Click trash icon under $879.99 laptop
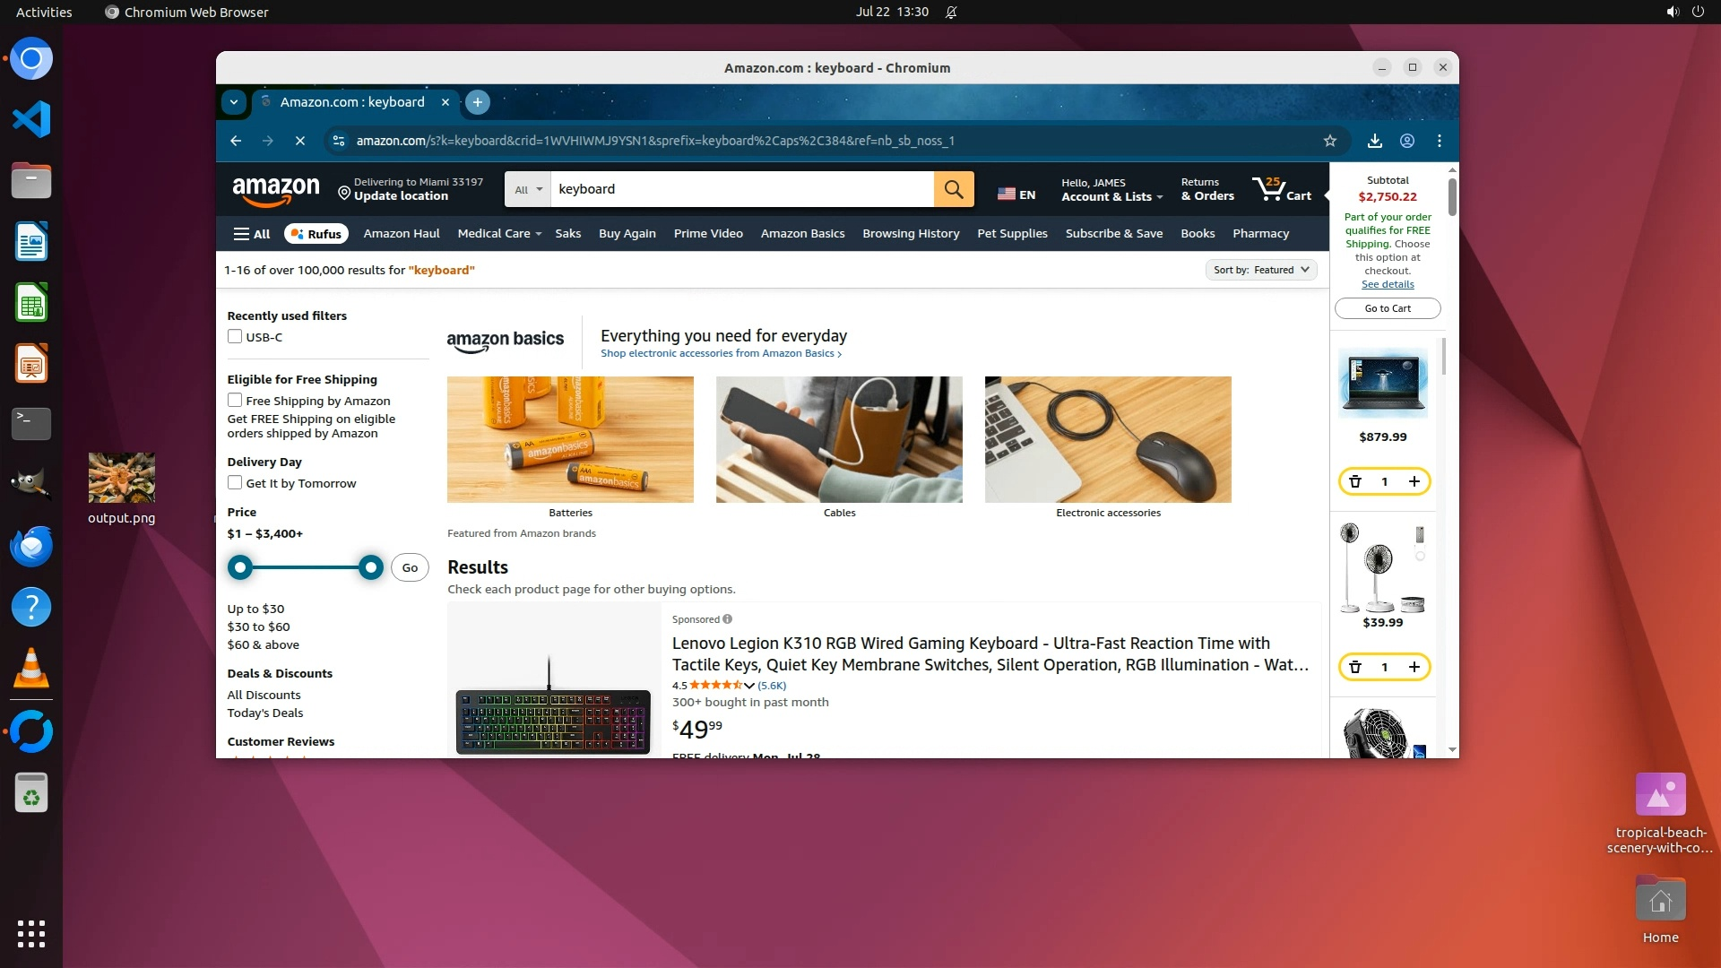The width and height of the screenshot is (1721, 968). tap(1355, 482)
